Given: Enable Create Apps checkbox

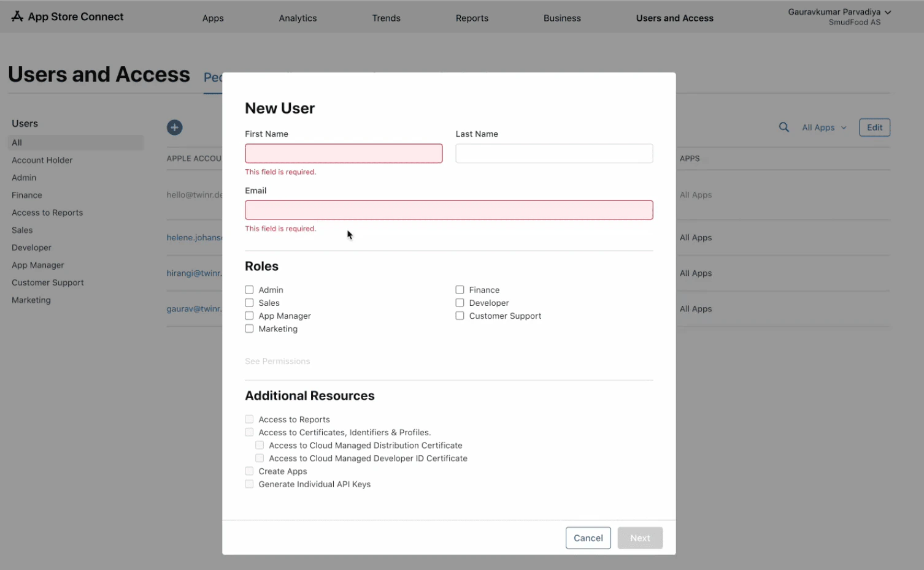Looking at the screenshot, I should 249,471.
